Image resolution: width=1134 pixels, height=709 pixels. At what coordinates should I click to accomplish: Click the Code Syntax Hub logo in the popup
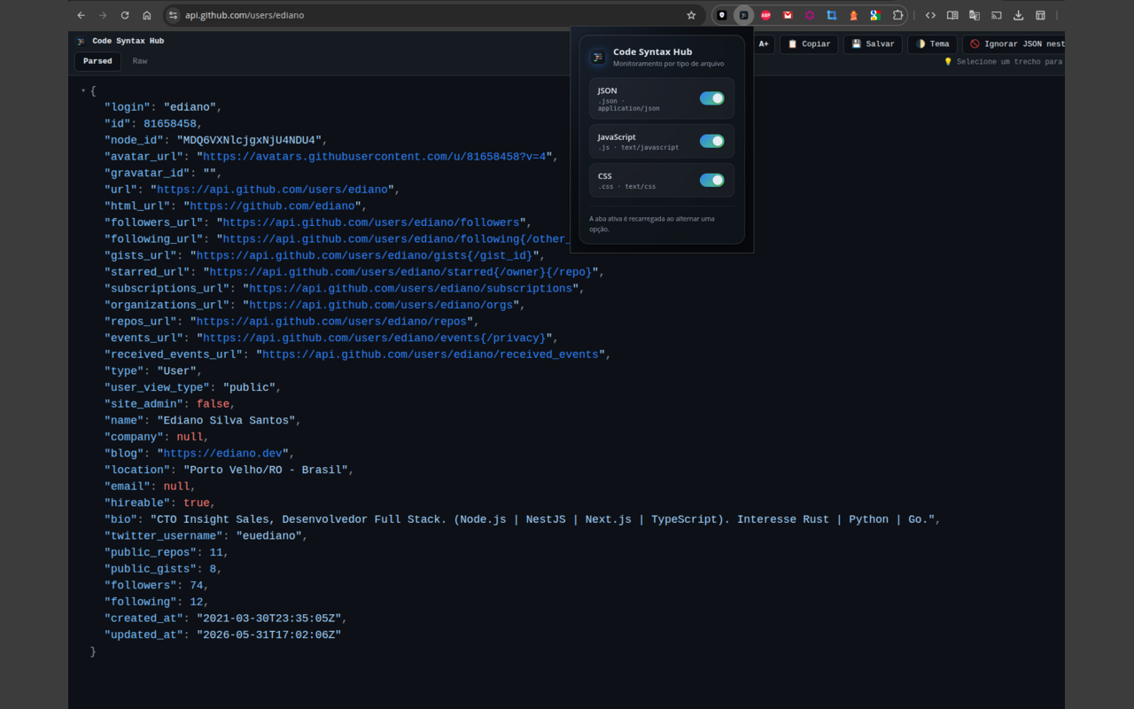coord(598,57)
